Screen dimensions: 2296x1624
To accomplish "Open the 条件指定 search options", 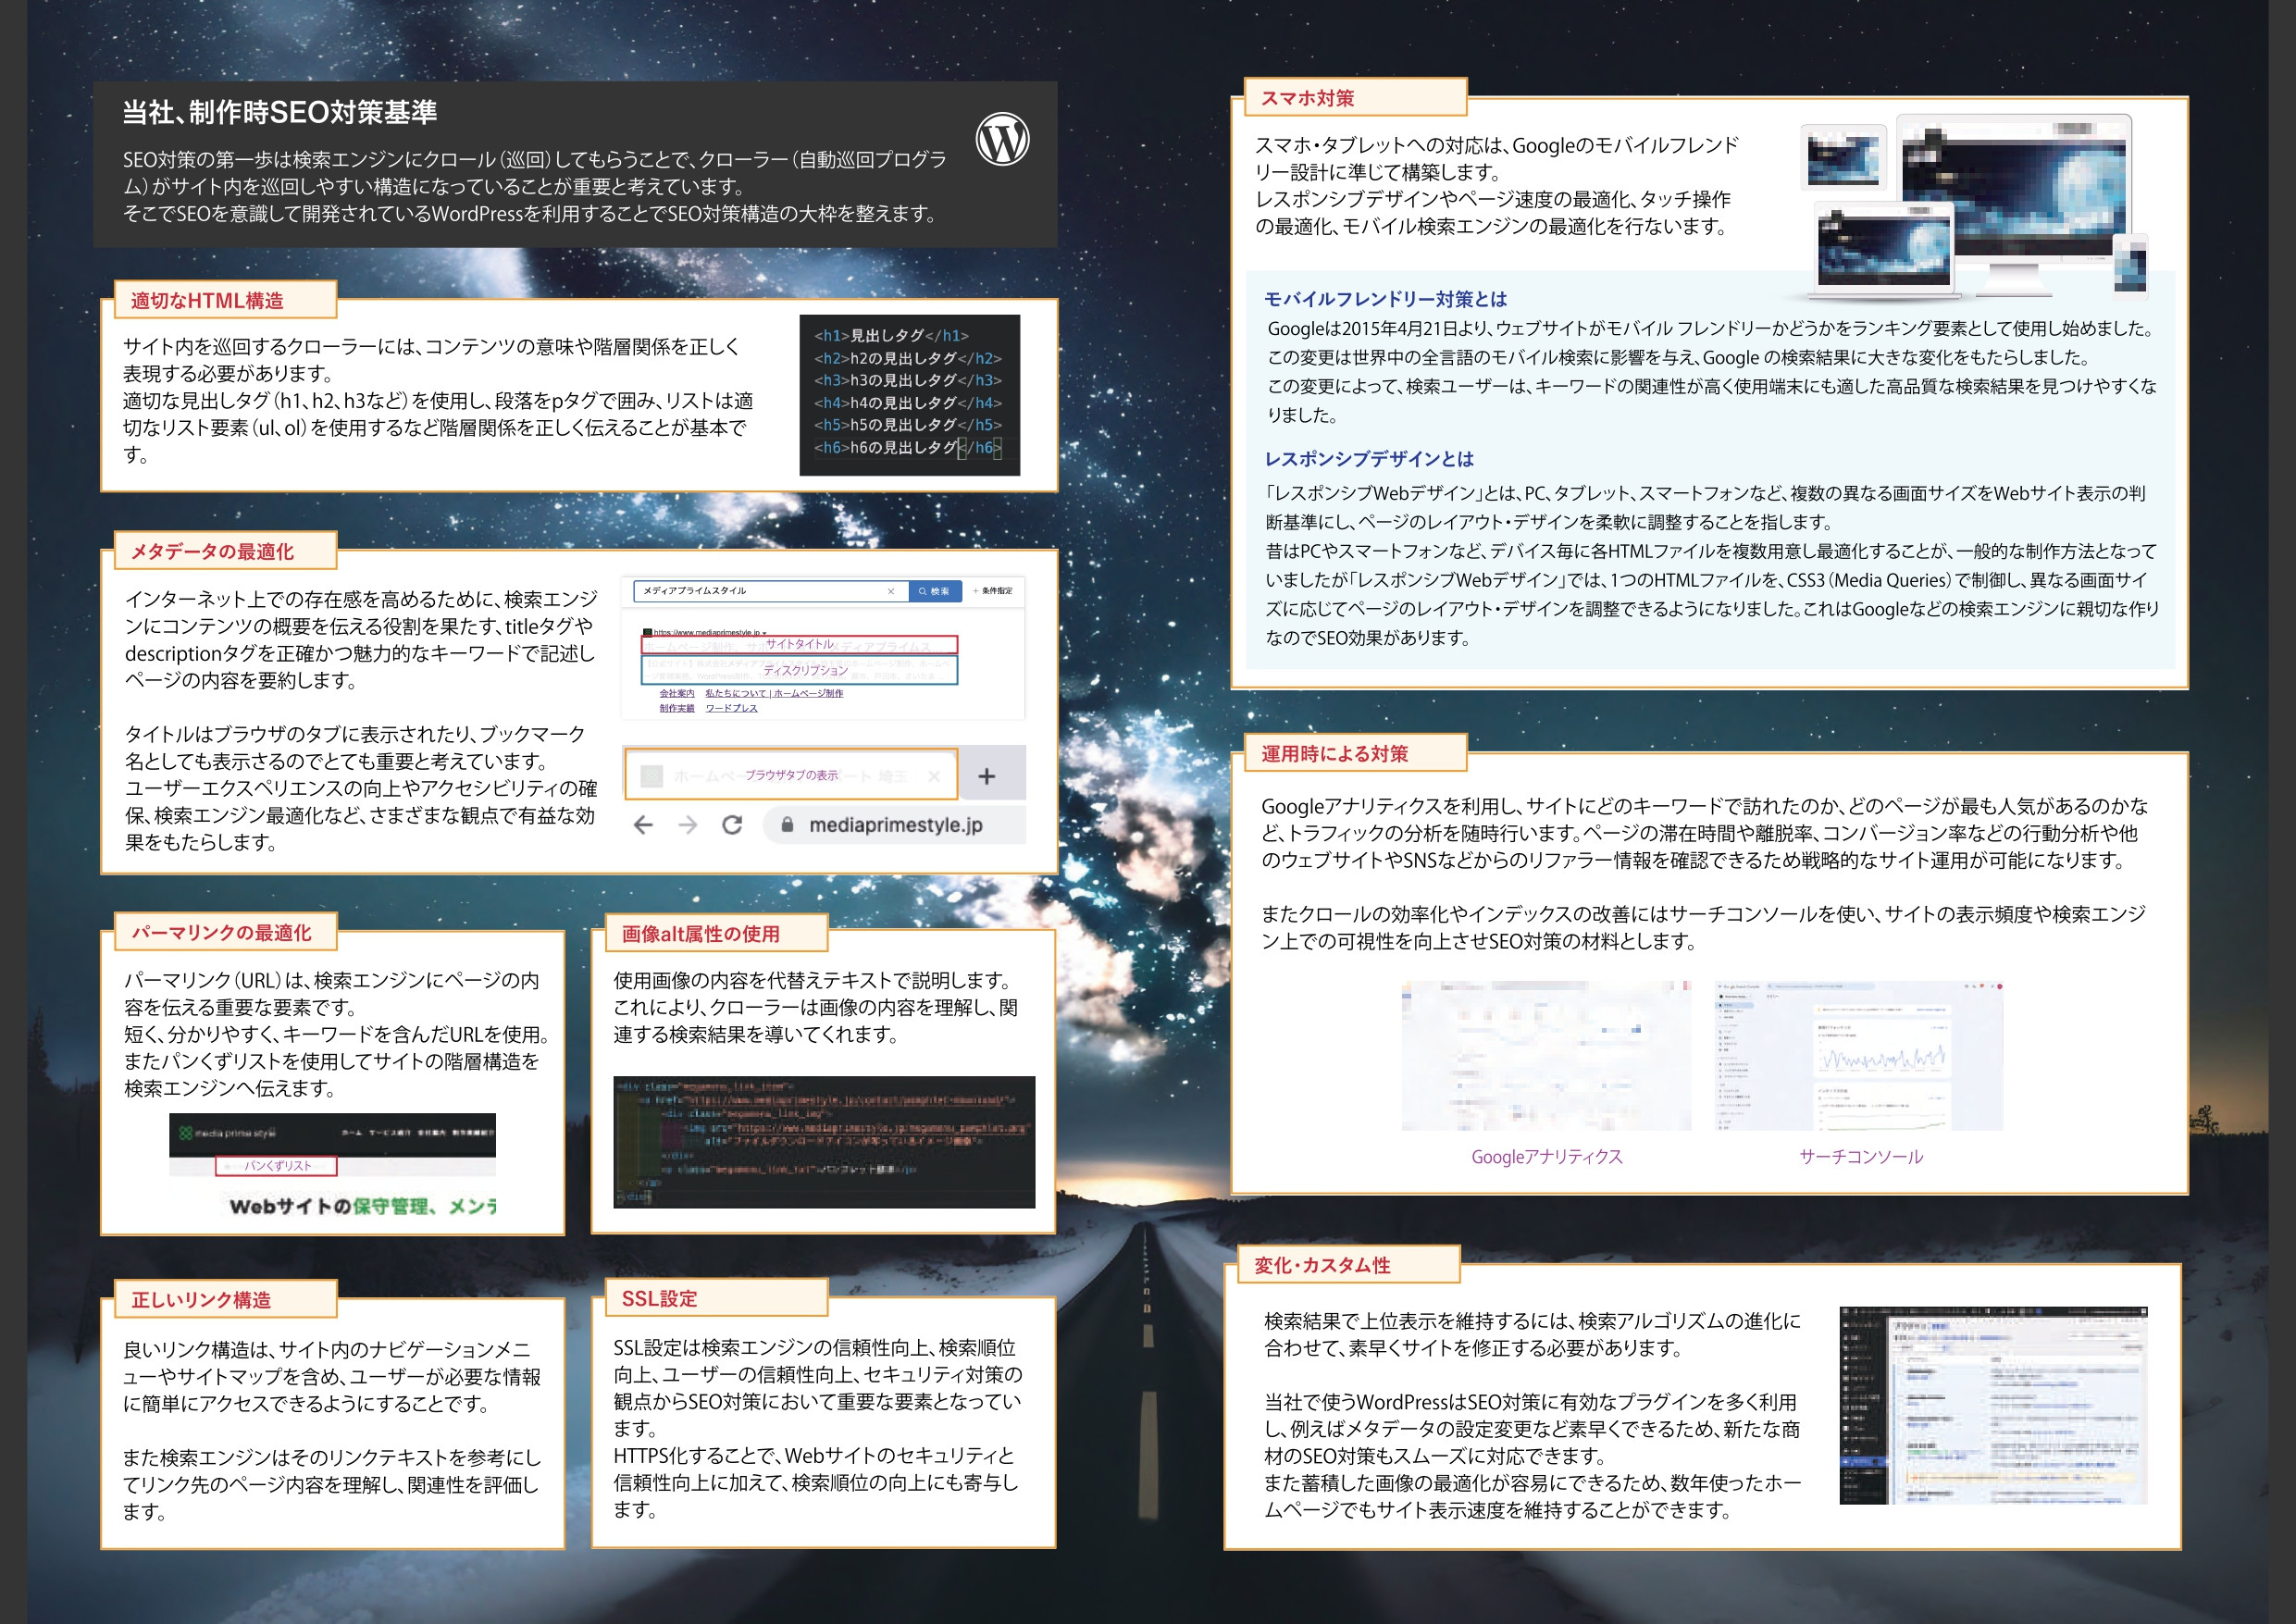I will [996, 591].
